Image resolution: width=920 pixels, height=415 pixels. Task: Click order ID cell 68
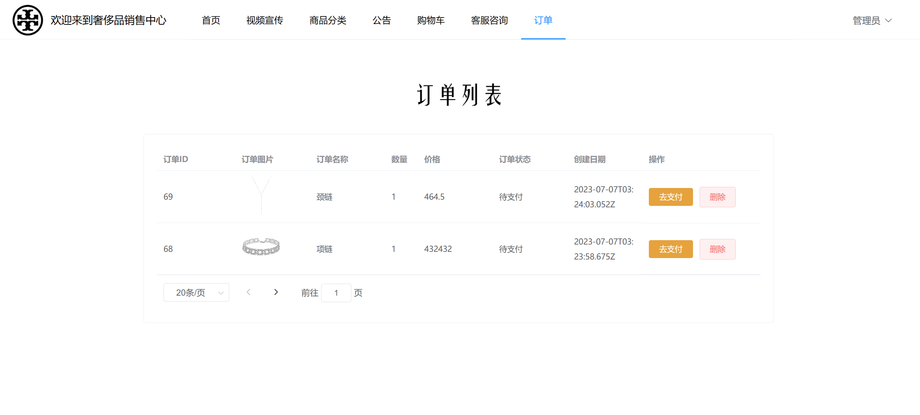168,249
